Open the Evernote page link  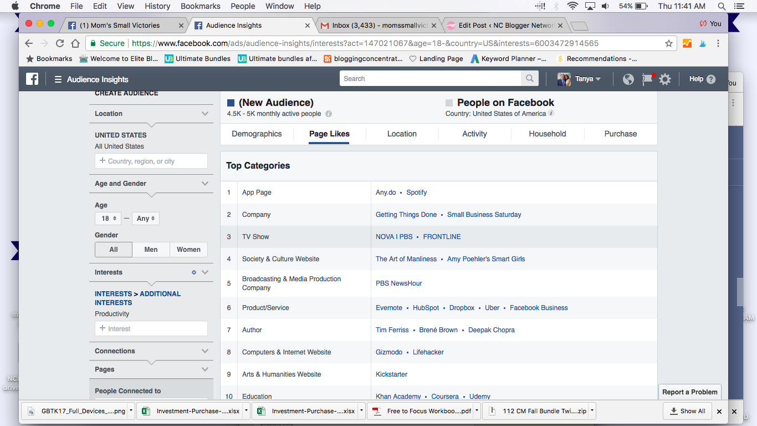389,308
